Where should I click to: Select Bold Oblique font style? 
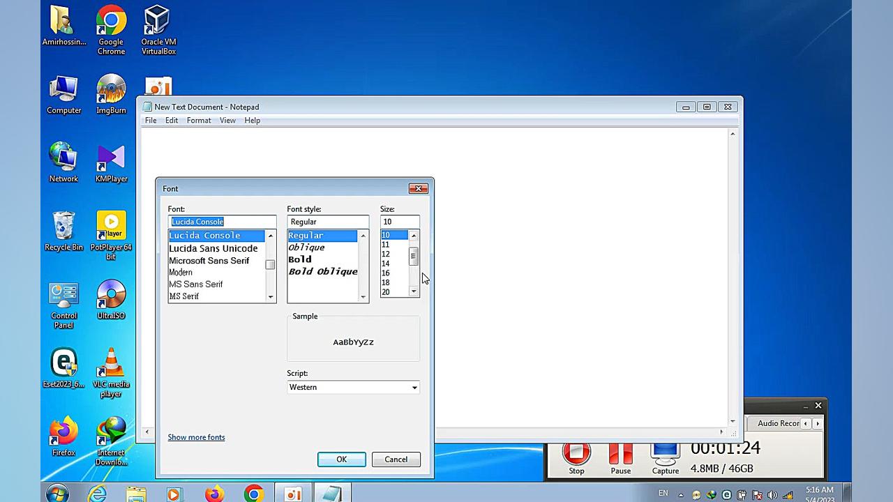tap(323, 272)
